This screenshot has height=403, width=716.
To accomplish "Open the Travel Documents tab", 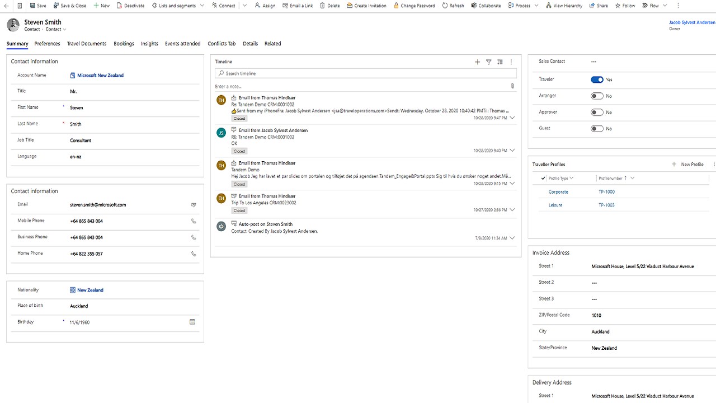I will [87, 44].
